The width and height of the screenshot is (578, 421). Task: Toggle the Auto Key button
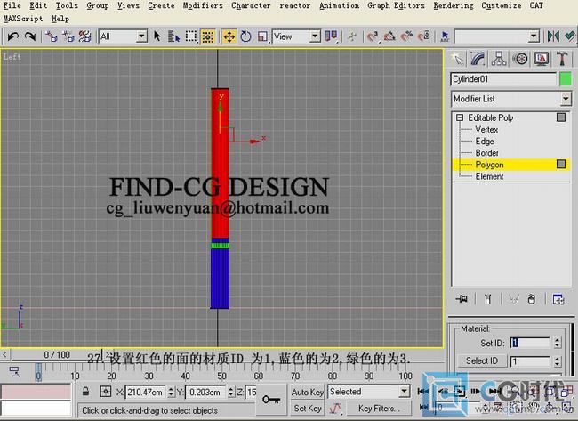(308, 392)
